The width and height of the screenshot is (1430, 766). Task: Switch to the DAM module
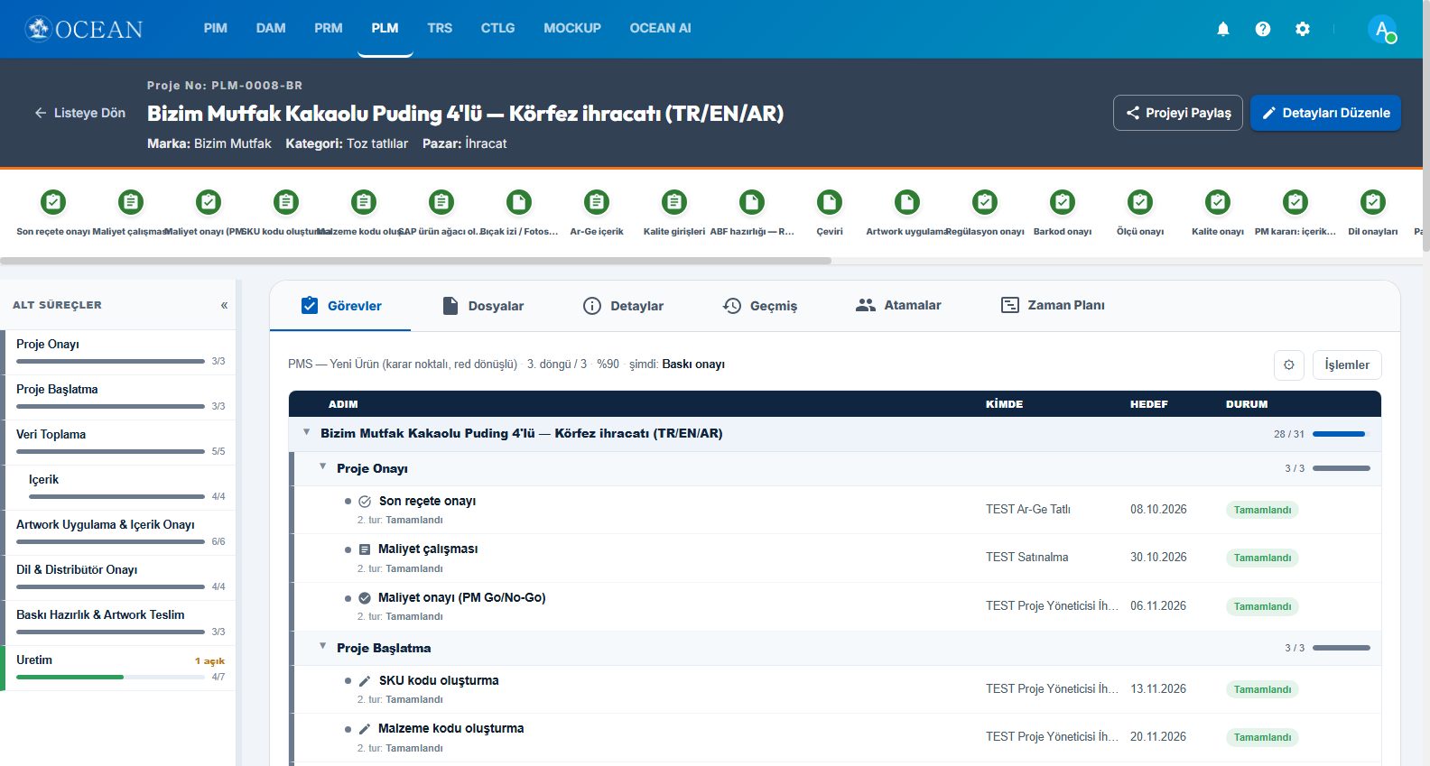click(x=271, y=28)
